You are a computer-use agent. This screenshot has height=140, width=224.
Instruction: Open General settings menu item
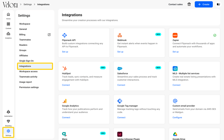pyautogui.click(x=23, y=29)
